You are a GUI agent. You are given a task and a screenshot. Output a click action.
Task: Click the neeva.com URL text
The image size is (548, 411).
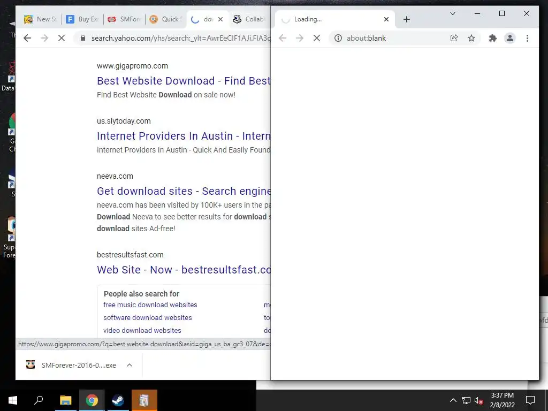coord(115,176)
